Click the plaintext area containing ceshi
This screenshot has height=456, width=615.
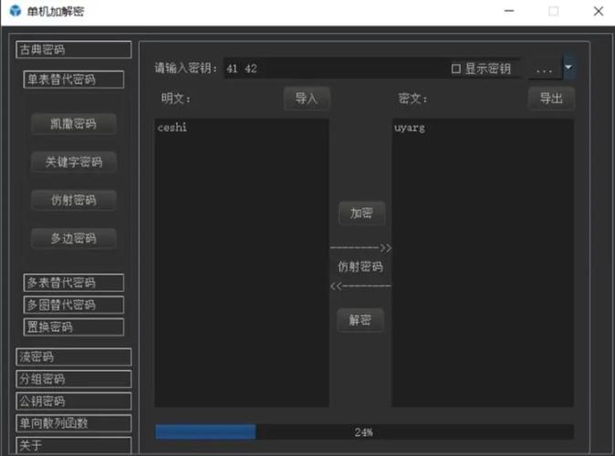click(242, 263)
